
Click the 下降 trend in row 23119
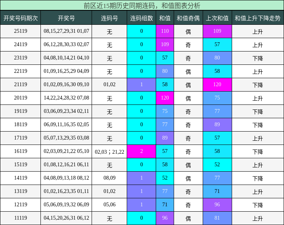(258, 58)
